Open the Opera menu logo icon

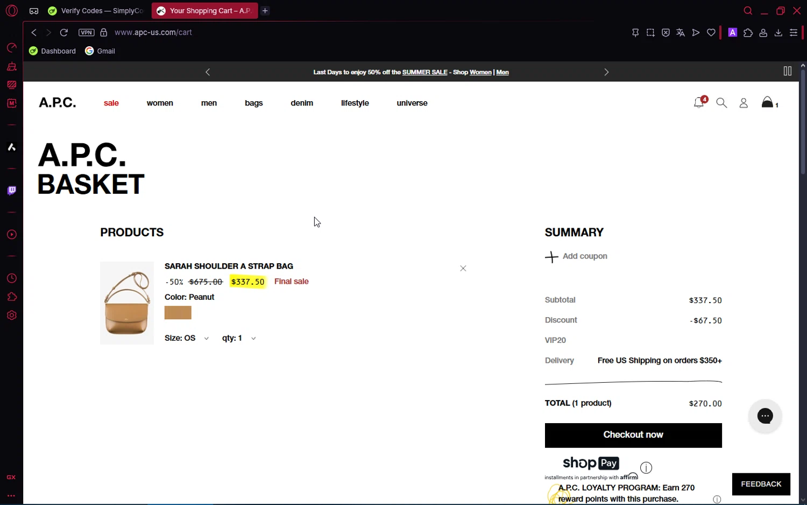(x=11, y=11)
